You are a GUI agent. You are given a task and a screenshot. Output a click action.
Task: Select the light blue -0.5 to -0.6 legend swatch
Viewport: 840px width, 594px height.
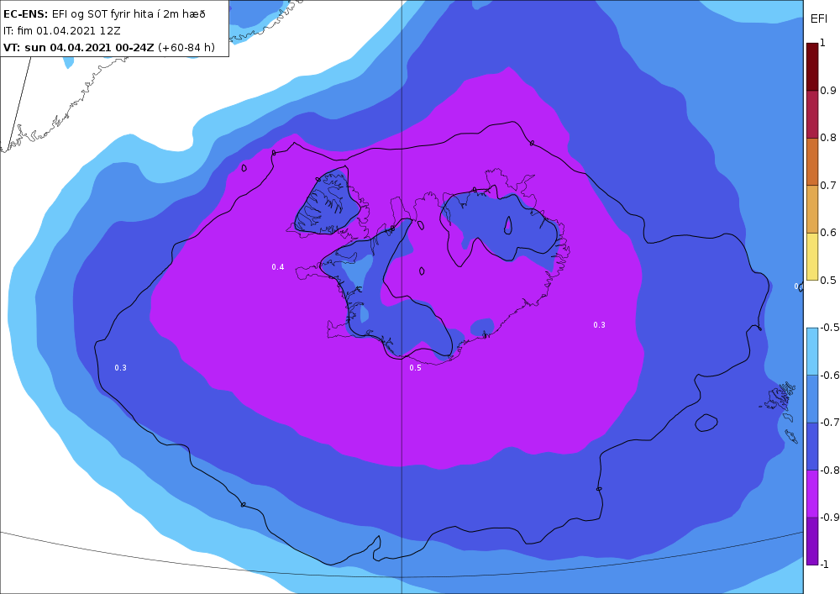(x=812, y=351)
